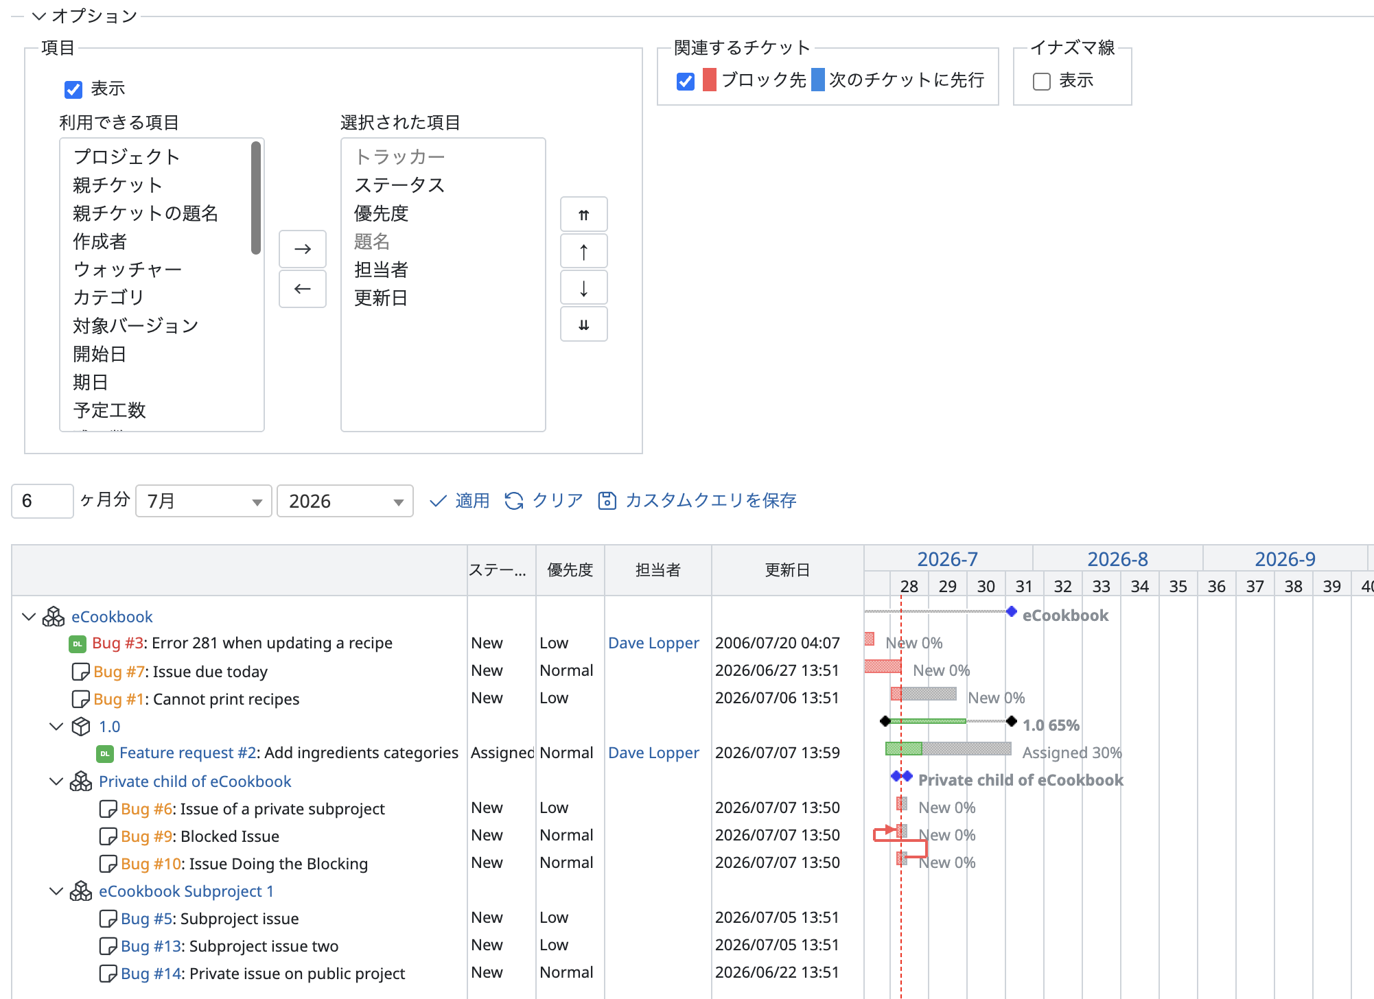The image size is (1374, 999).
Task: Click the 1.0 green progress bar
Action: (x=928, y=721)
